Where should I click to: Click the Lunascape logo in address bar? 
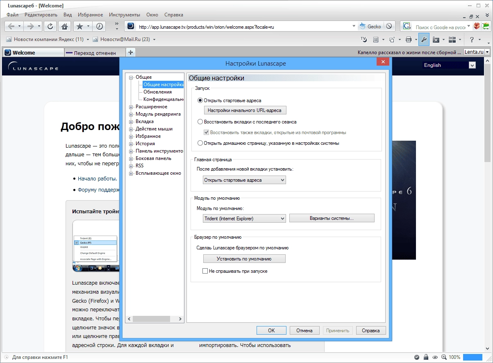click(130, 26)
